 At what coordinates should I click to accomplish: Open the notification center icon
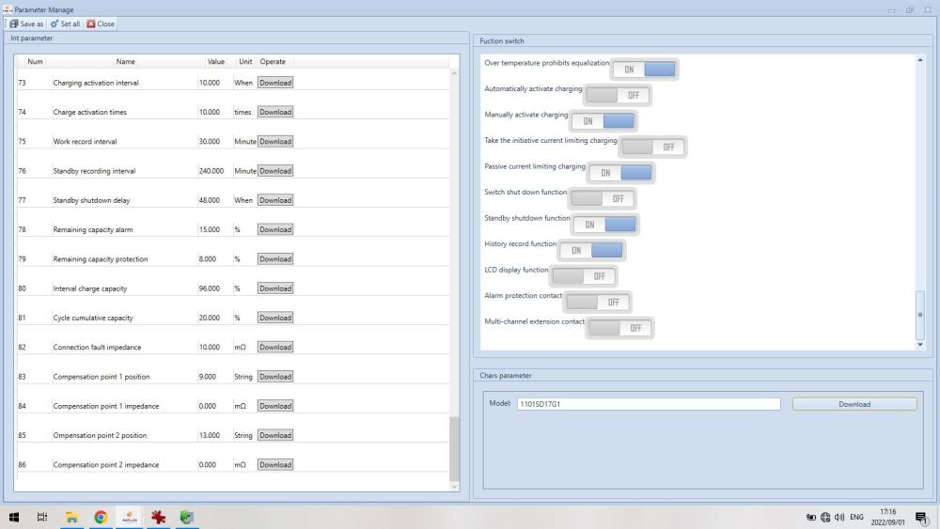[921, 517]
